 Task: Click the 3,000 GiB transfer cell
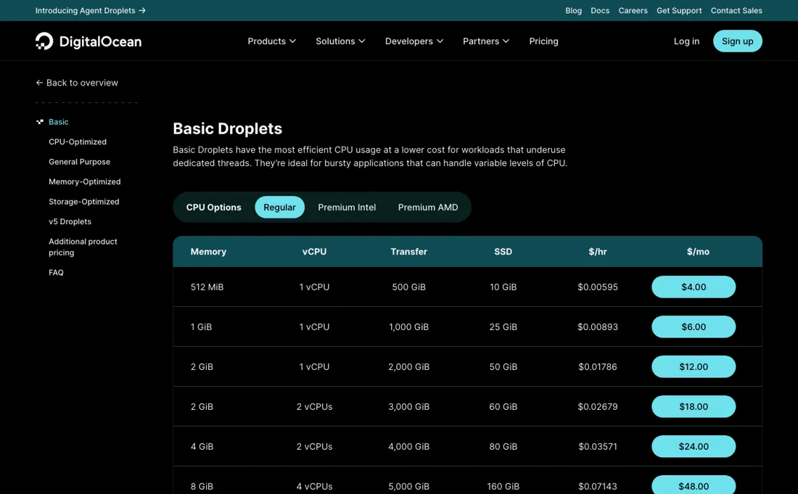pyautogui.click(x=408, y=406)
